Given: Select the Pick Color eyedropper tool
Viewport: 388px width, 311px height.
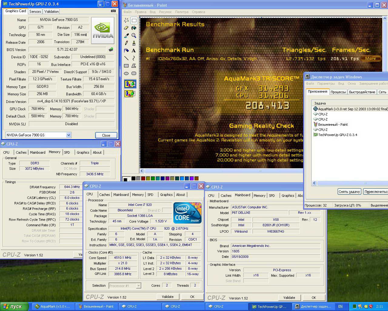Looking at the screenshot, I should pos(126,36).
